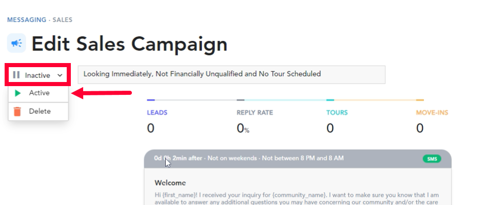Open the message timing header bar
The height and width of the screenshot is (205, 502).
pyautogui.click(x=298, y=159)
